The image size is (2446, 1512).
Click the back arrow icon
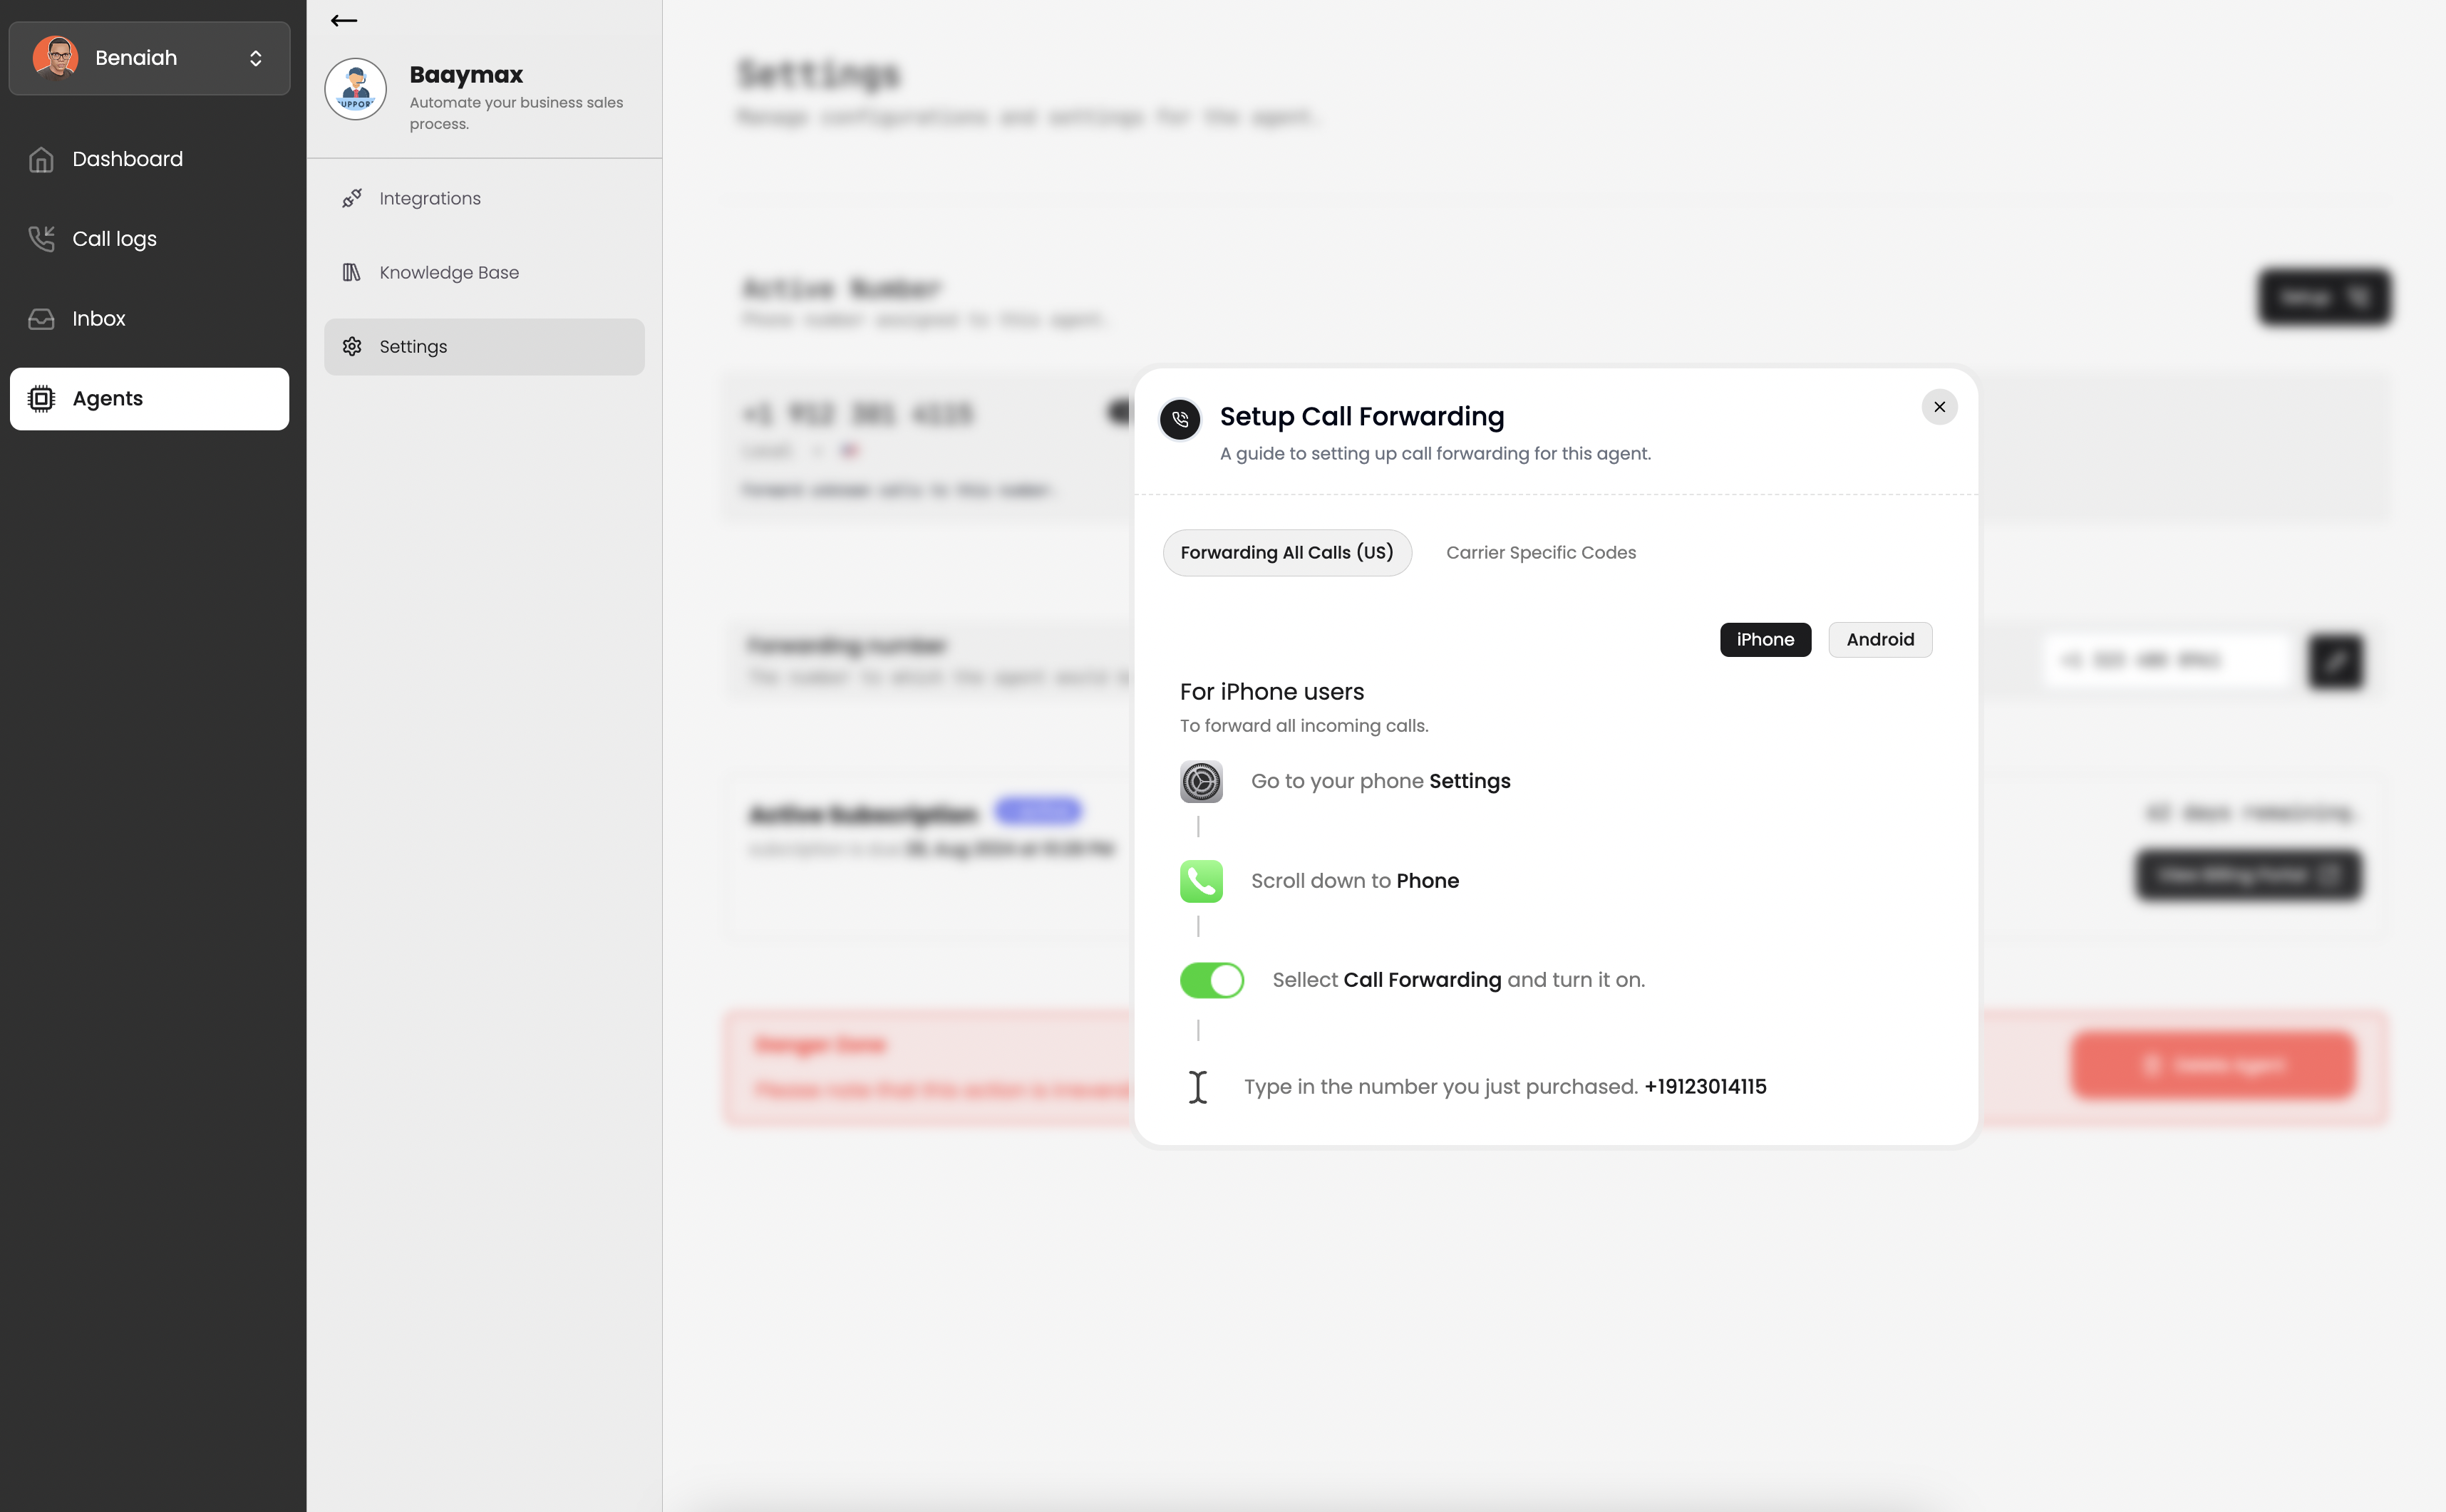tap(343, 20)
